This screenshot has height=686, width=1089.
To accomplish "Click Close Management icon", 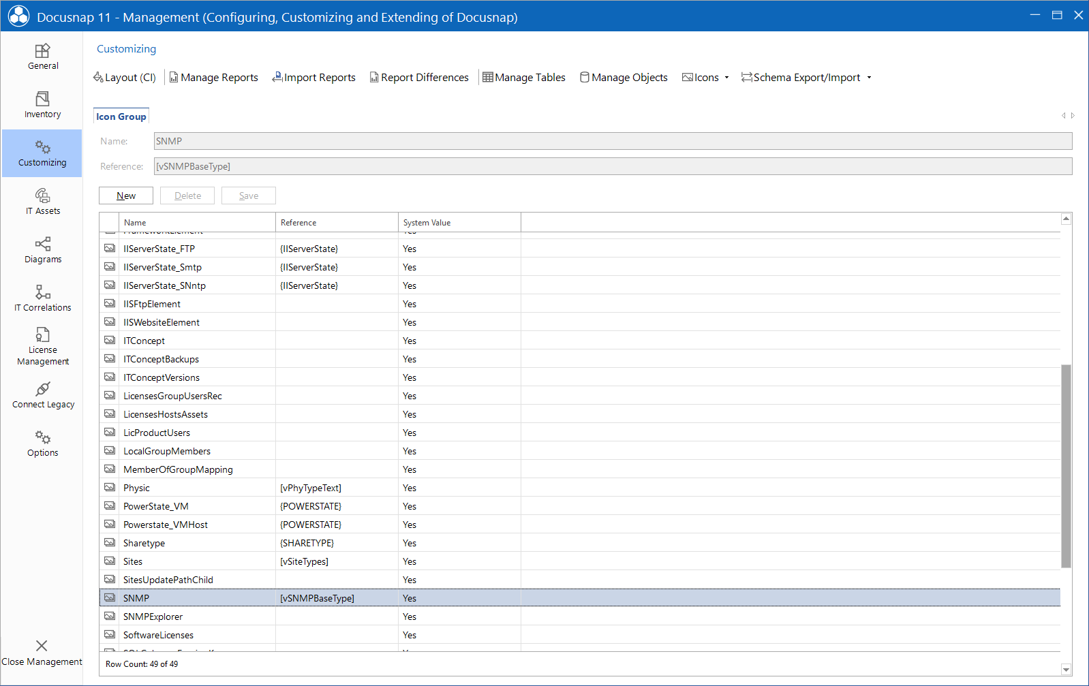I will coord(42,646).
